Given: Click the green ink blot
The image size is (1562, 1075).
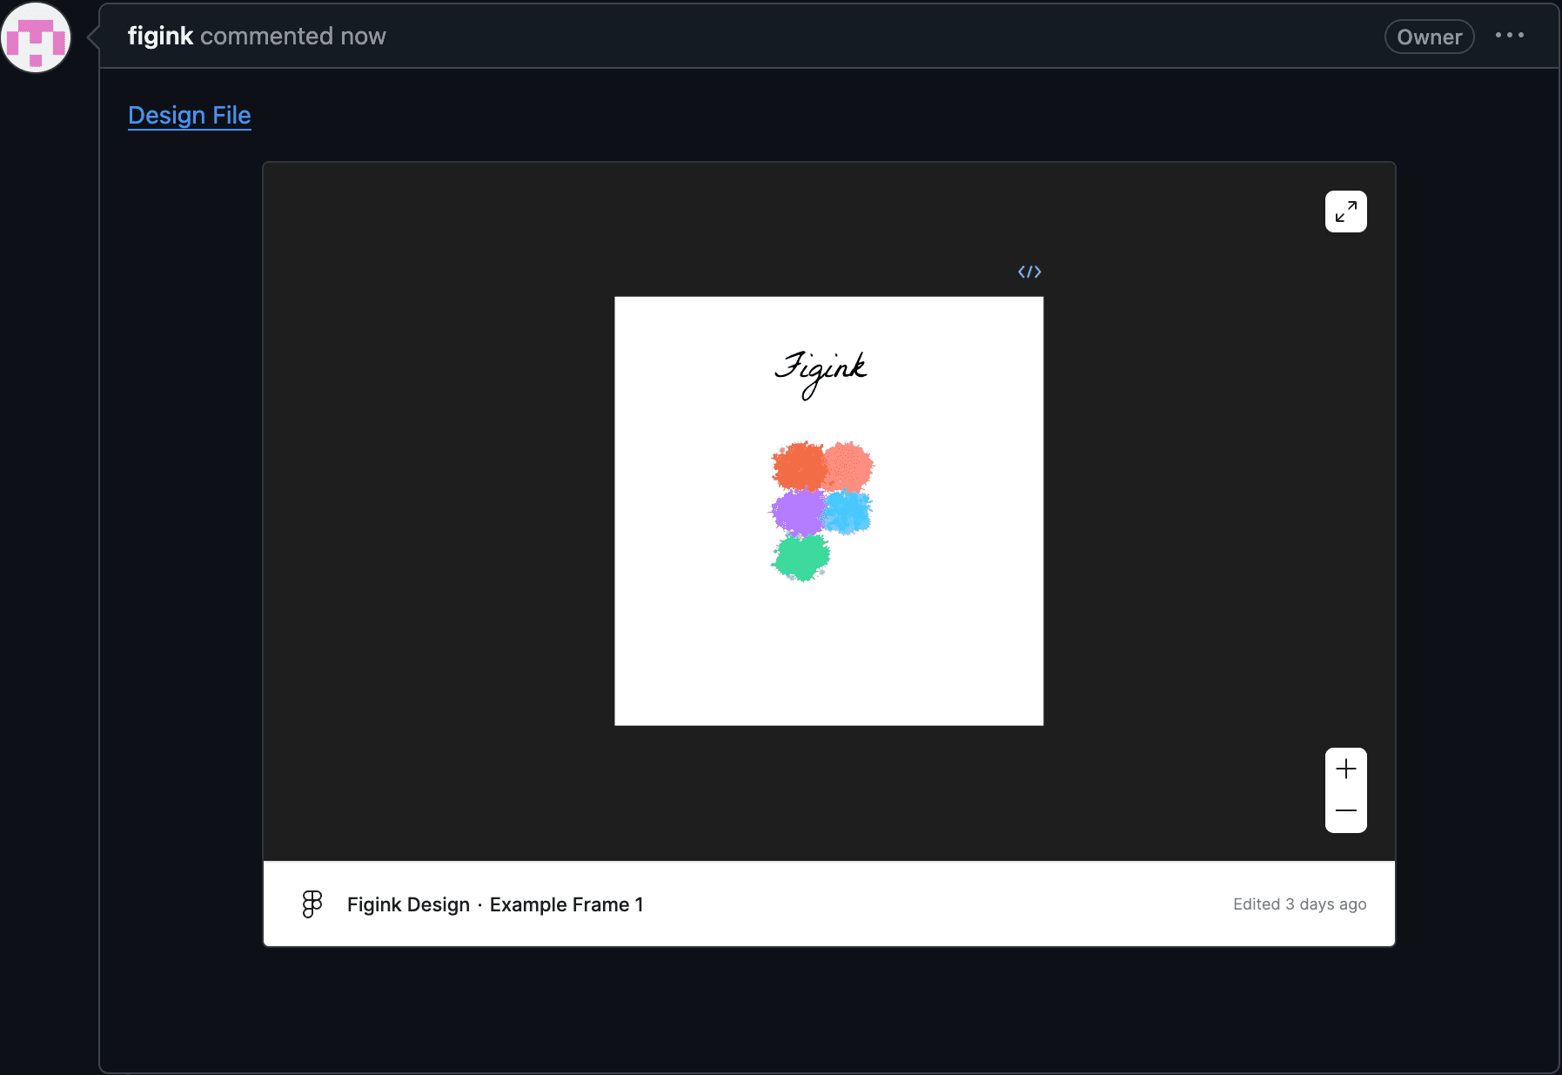Looking at the screenshot, I should (801, 557).
